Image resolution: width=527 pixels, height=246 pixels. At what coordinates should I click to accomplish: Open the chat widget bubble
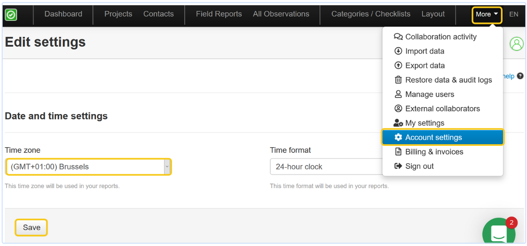499,232
